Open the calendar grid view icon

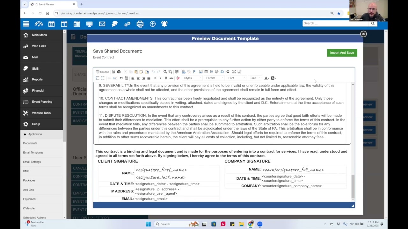77,24
